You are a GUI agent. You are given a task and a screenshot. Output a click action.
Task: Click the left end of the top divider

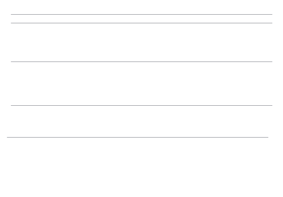tap(11, 14)
